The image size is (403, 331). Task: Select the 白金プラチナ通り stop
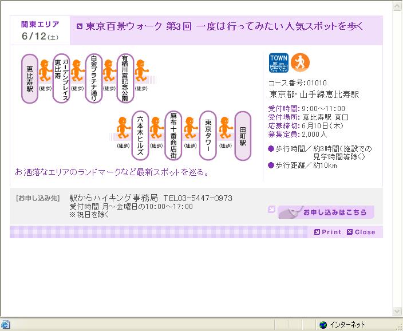pos(94,78)
